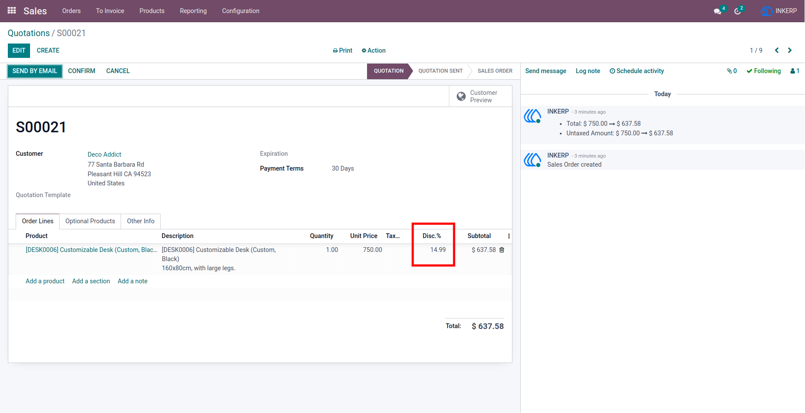Click the CONFIRM button
The width and height of the screenshot is (805, 413).
[x=81, y=71]
